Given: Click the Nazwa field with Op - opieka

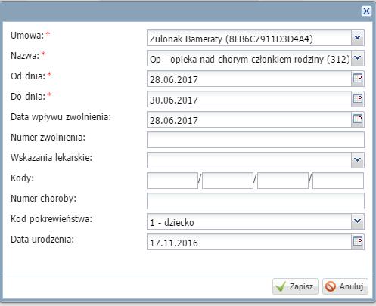Looking at the screenshot, I should tap(249, 58).
